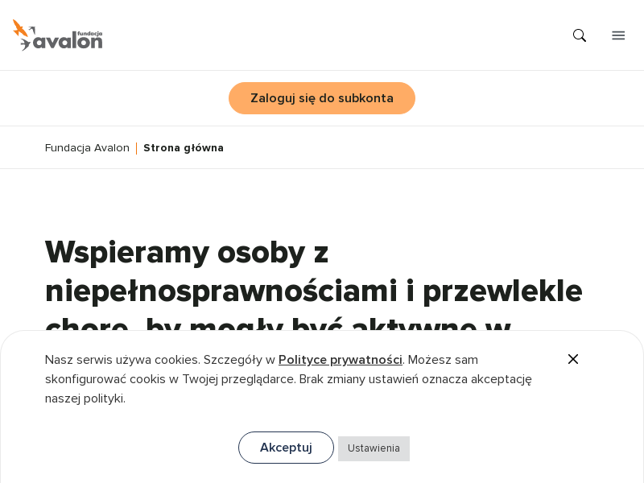Open site search with the magnifier icon

580,35
